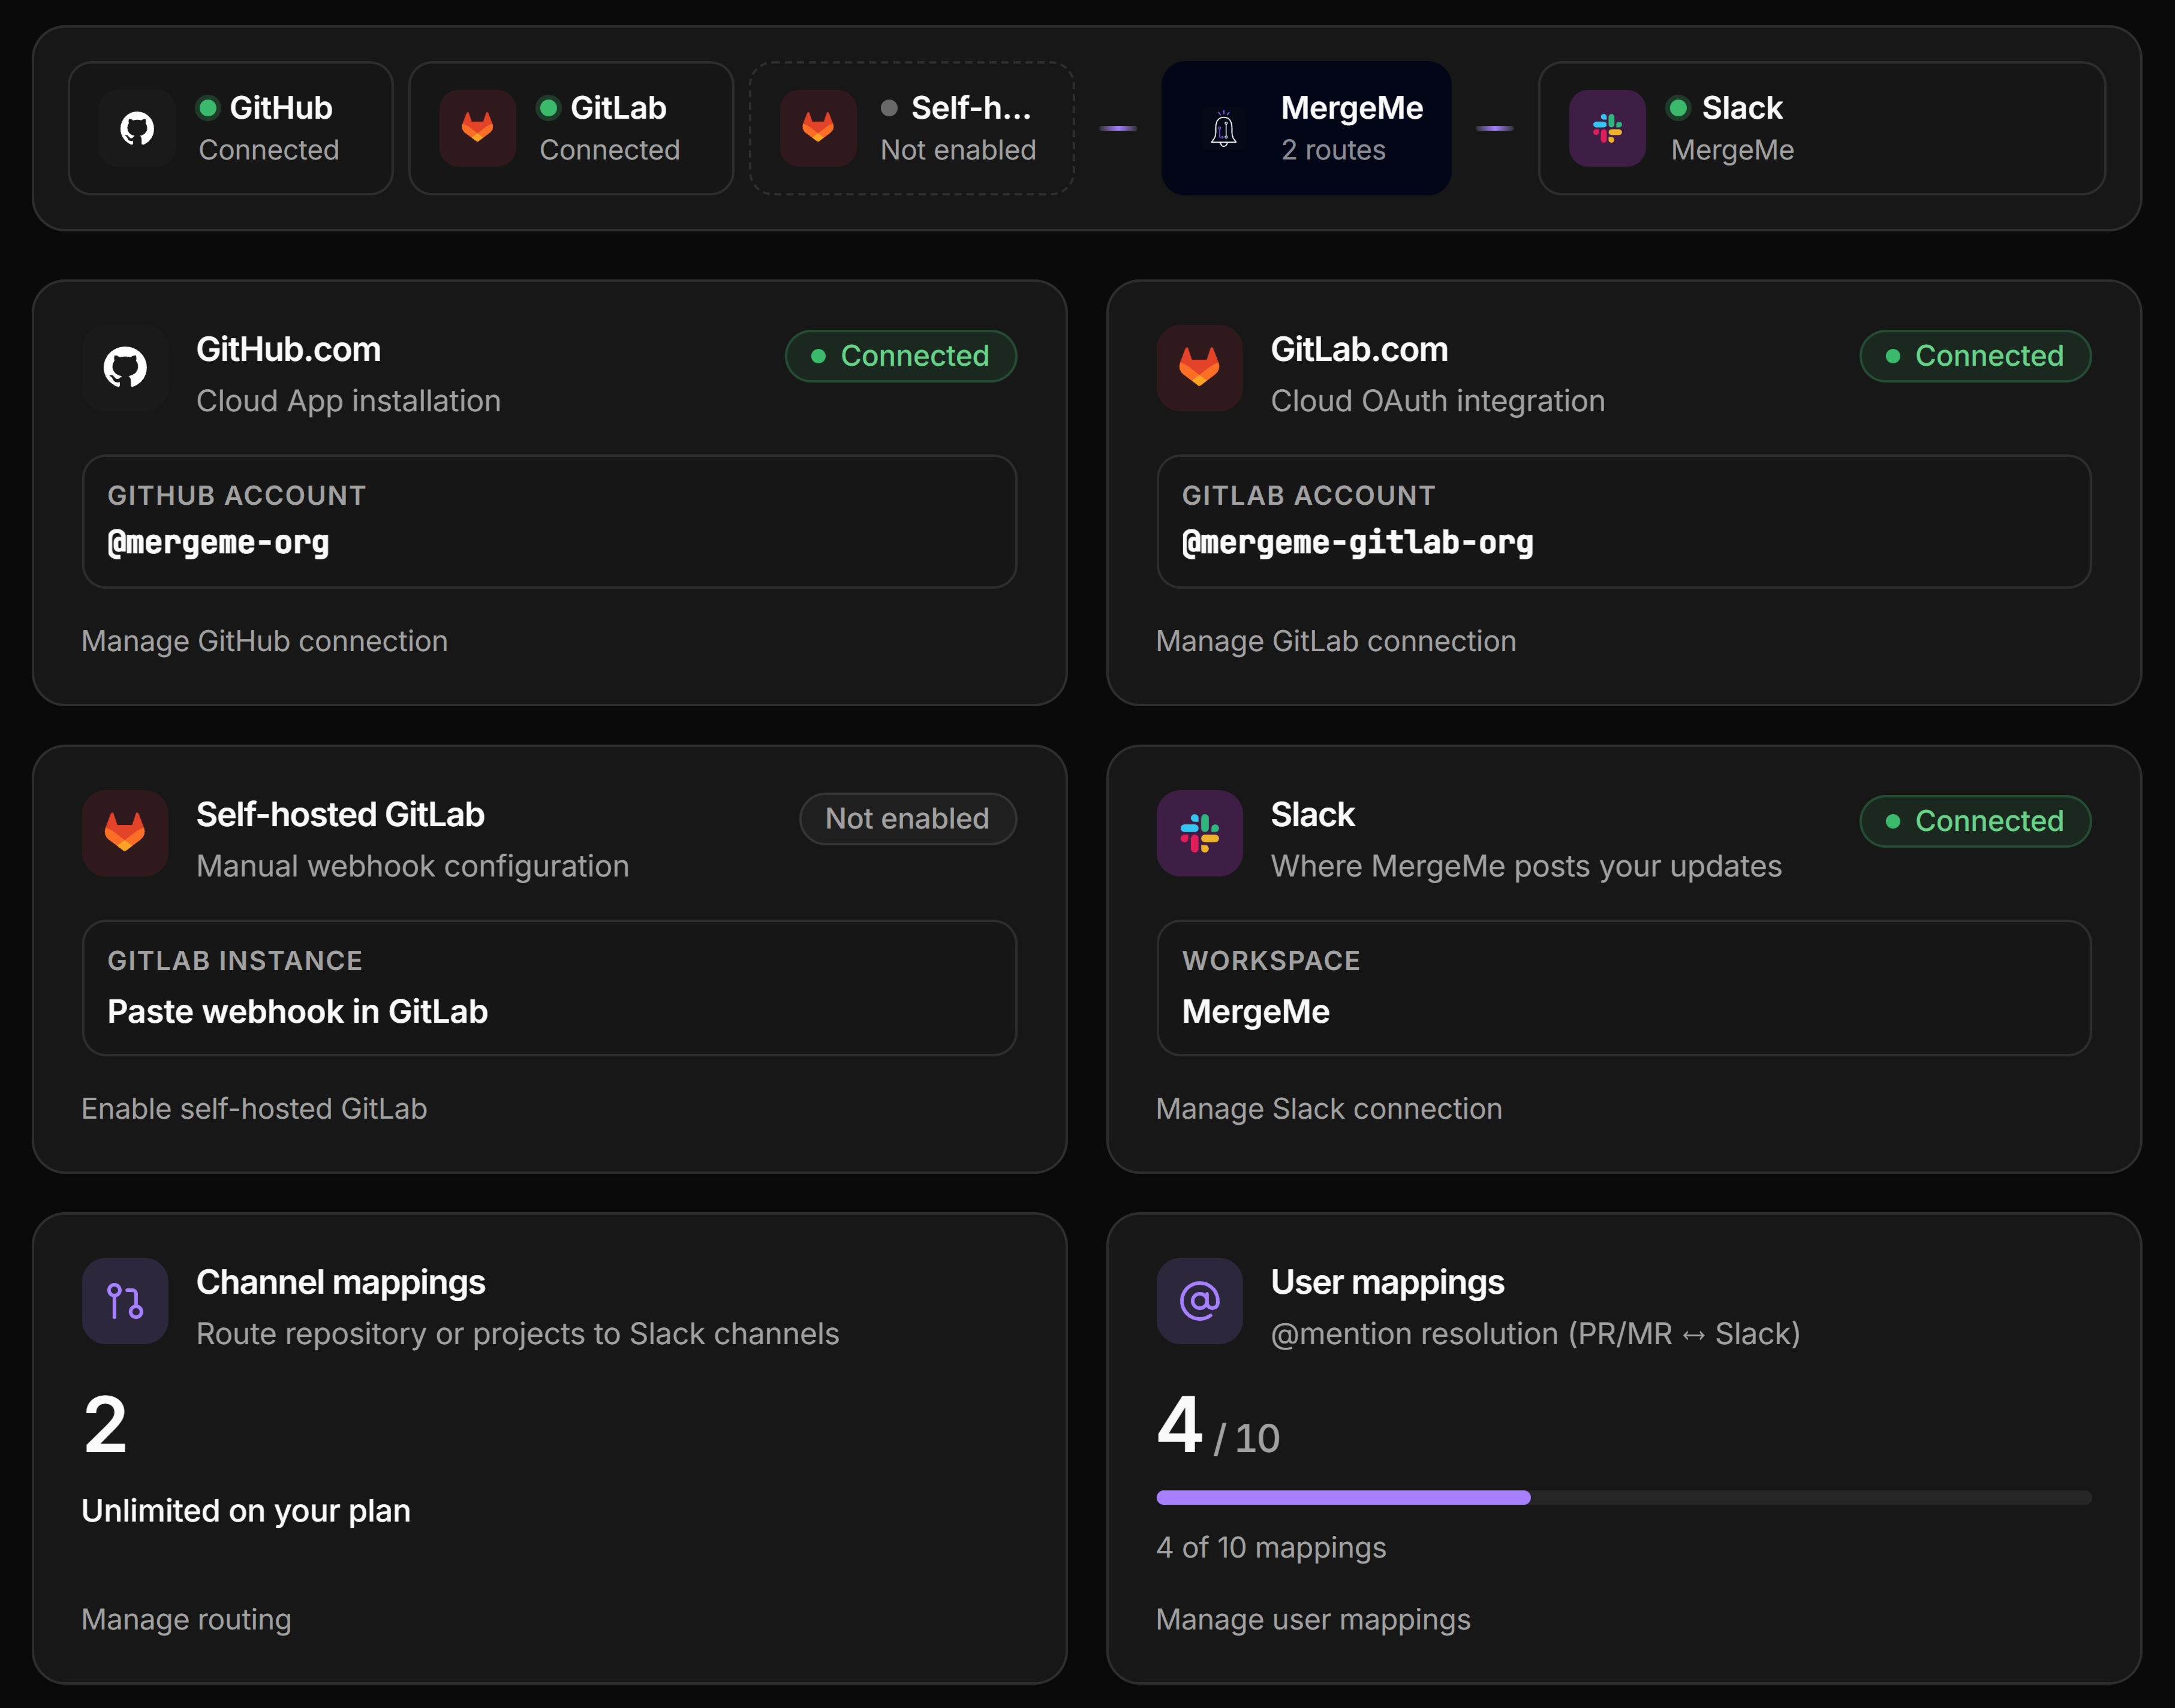Click the MergeMe bell icon in the top flow bar
2175x1708 pixels.
1223,130
